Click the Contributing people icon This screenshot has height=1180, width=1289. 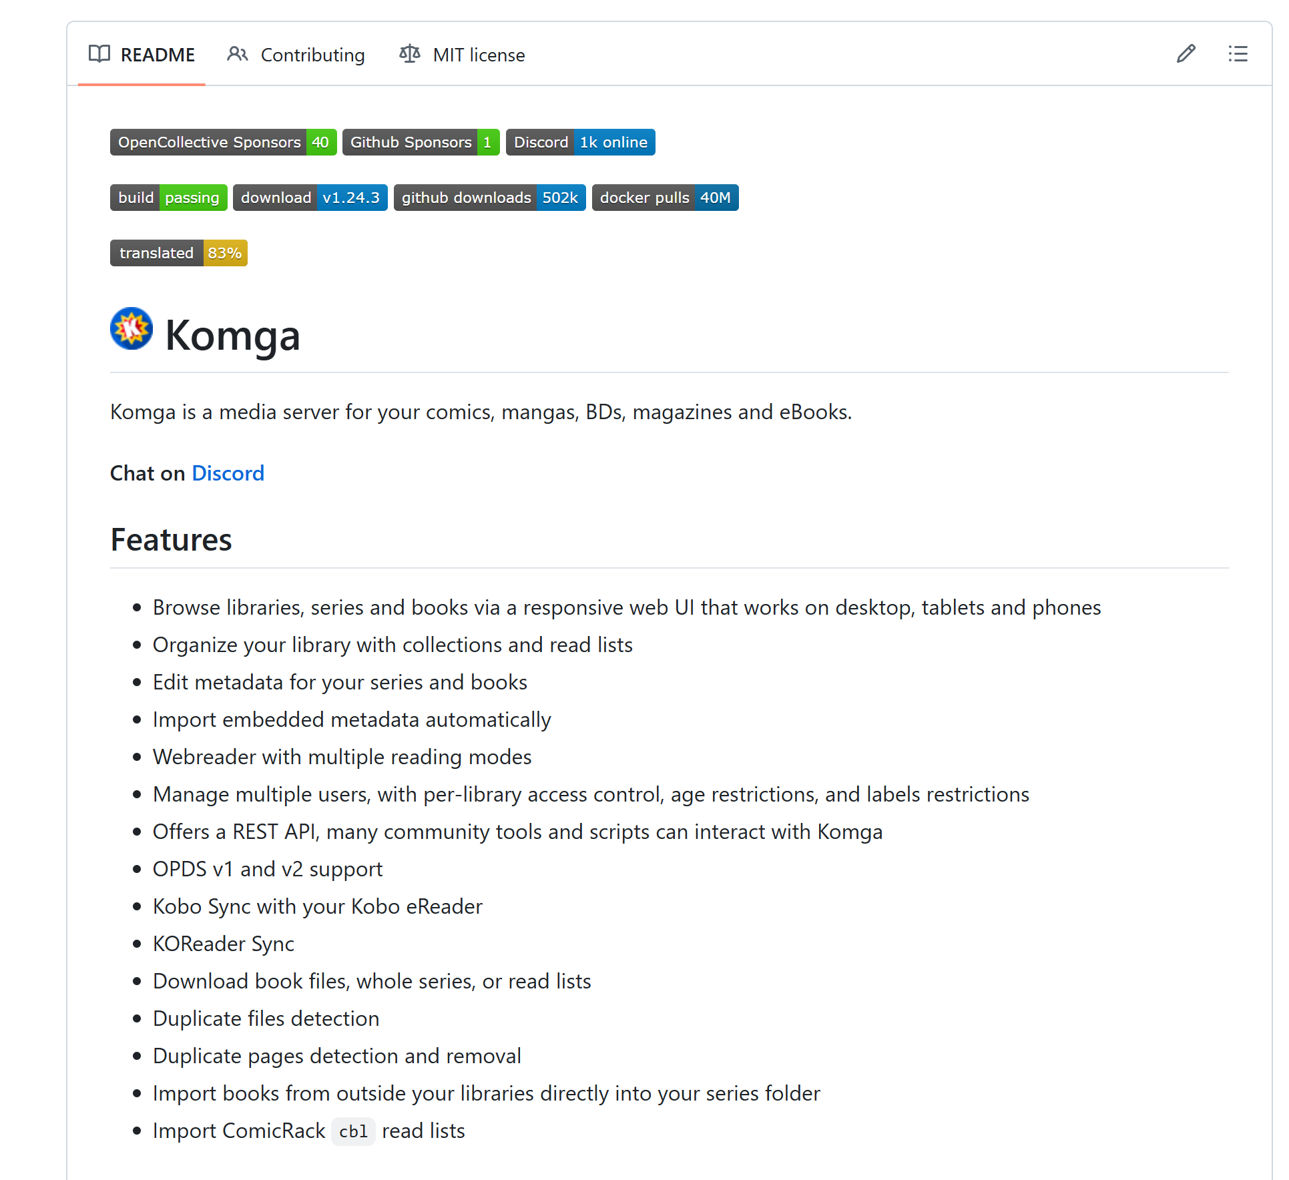[x=238, y=54]
